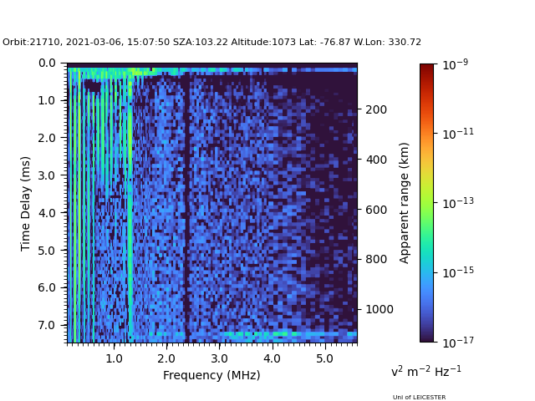535x401 pixels.
Task: Click the colorbar label 10^-11
Action: (x=458, y=134)
